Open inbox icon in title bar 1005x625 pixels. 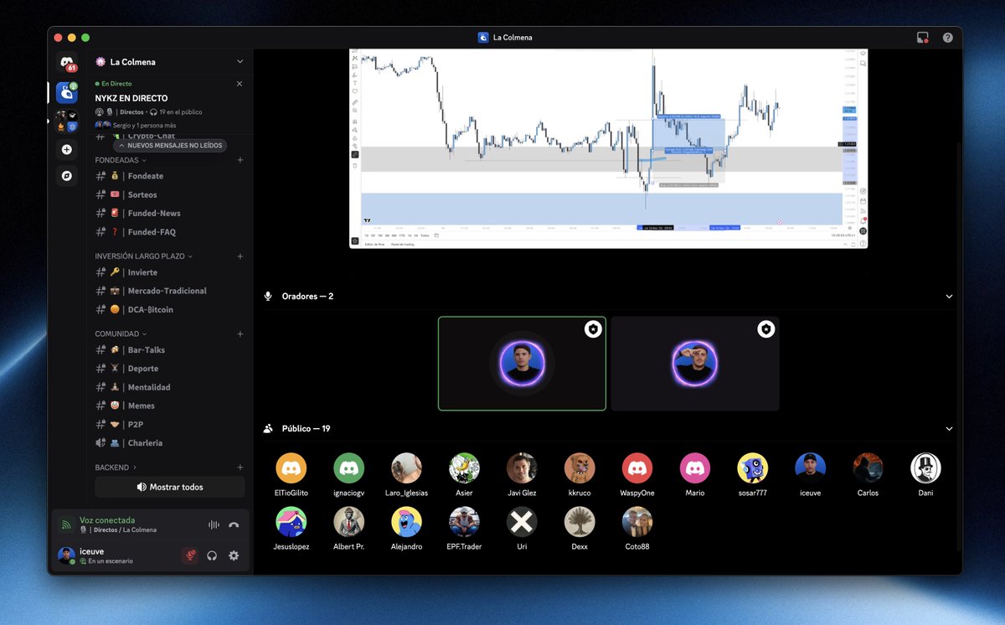tap(922, 38)
